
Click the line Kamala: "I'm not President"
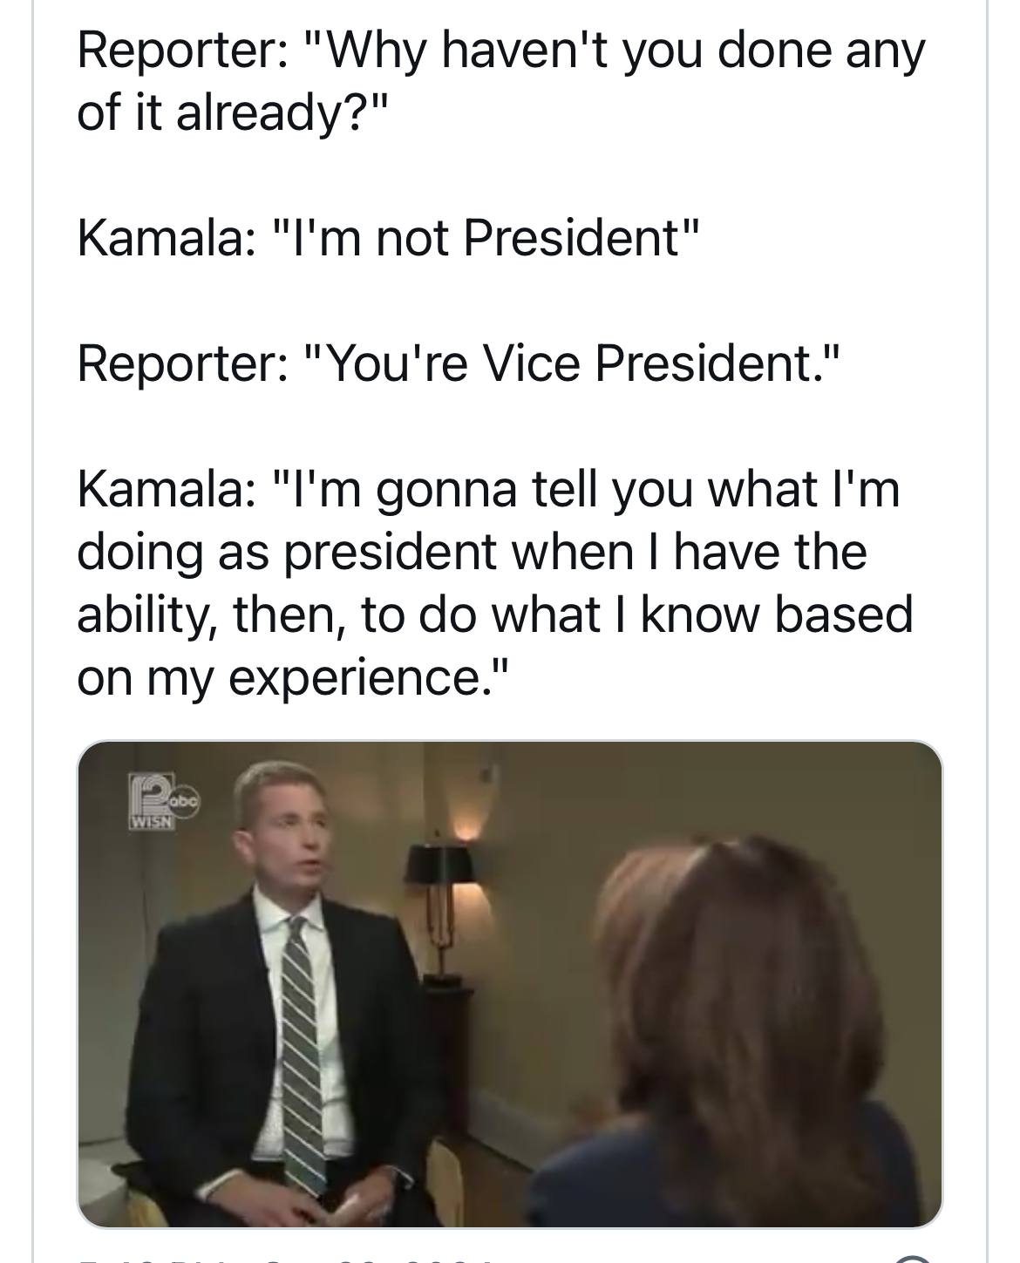pyautogui.click(x=389, y=237)
